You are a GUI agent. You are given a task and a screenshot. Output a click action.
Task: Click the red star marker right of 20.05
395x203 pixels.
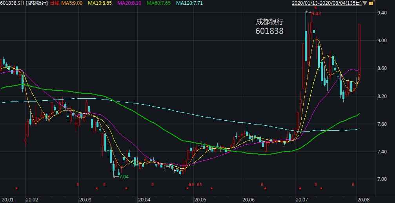tap(212, 189)
